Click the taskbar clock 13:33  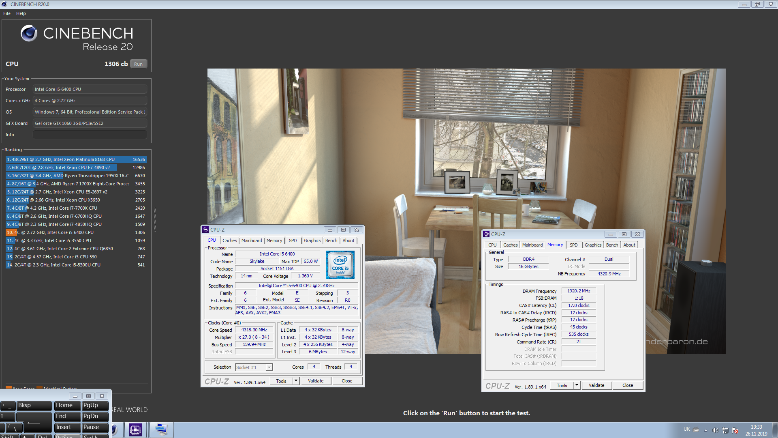756,427
